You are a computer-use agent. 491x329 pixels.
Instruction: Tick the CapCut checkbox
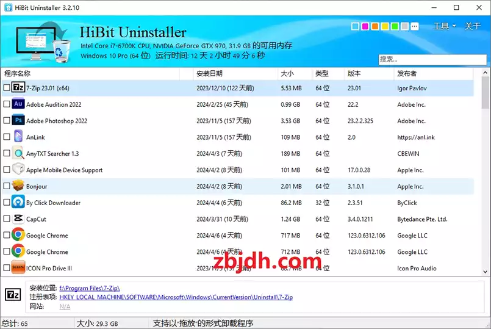[x=7, y=219]
